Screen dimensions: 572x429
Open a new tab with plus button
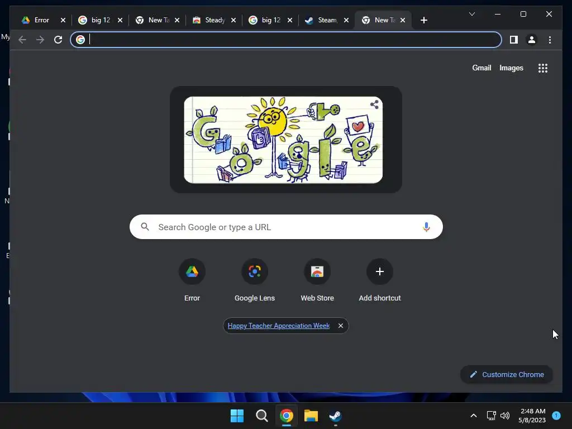(x=423, y=20)
